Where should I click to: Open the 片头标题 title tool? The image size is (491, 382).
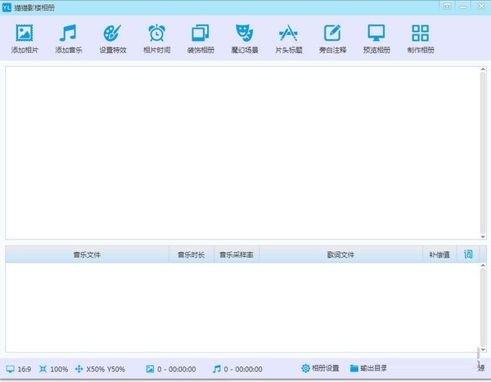[x=288, y=38]
